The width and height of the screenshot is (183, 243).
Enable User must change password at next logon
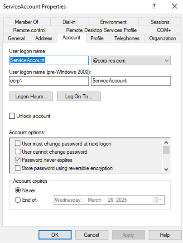tap(18, 144)
